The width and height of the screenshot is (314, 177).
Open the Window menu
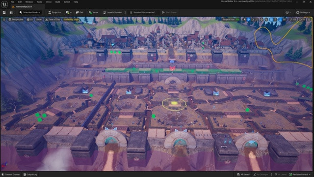point(29,2)
